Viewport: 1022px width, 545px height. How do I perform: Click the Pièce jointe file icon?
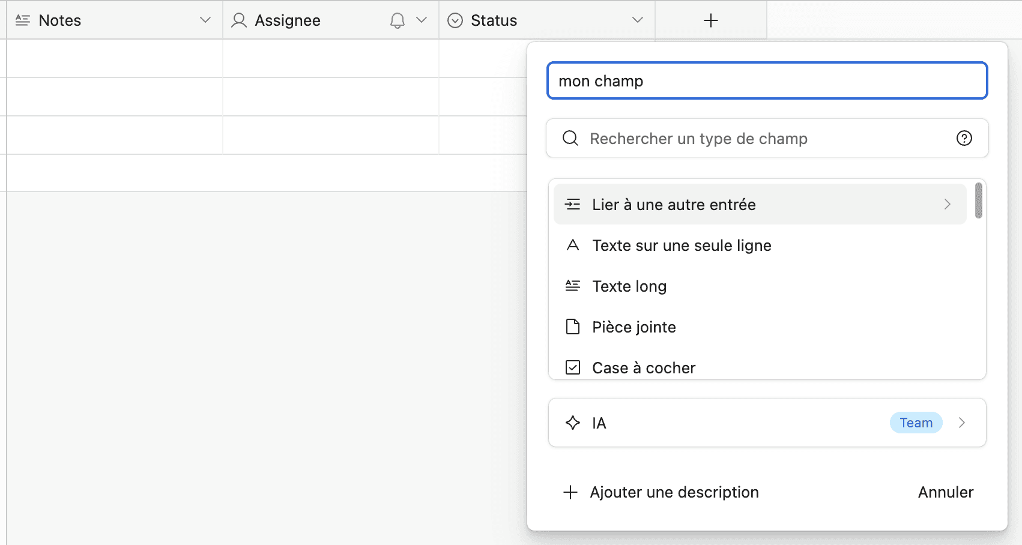573,327
